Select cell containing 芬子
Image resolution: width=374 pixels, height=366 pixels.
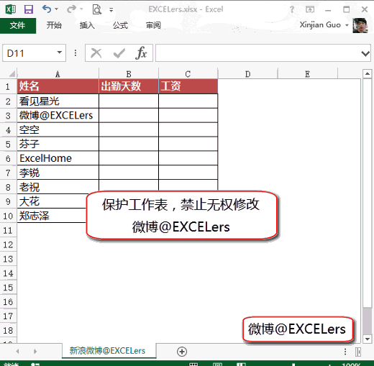(x=58, y=144)
